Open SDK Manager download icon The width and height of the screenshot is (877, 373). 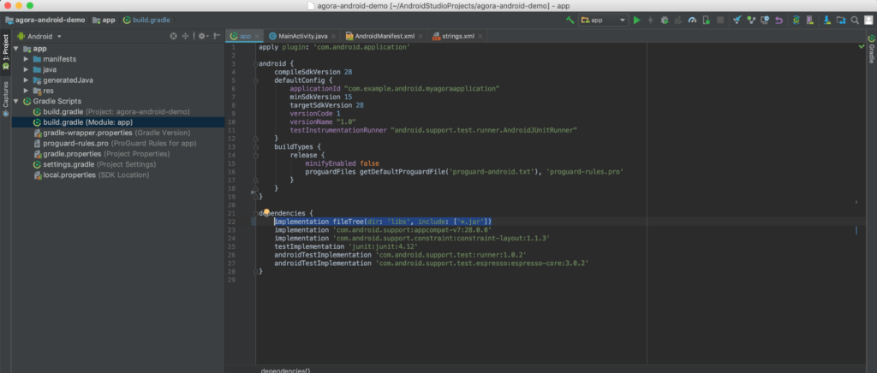point(827,20)
